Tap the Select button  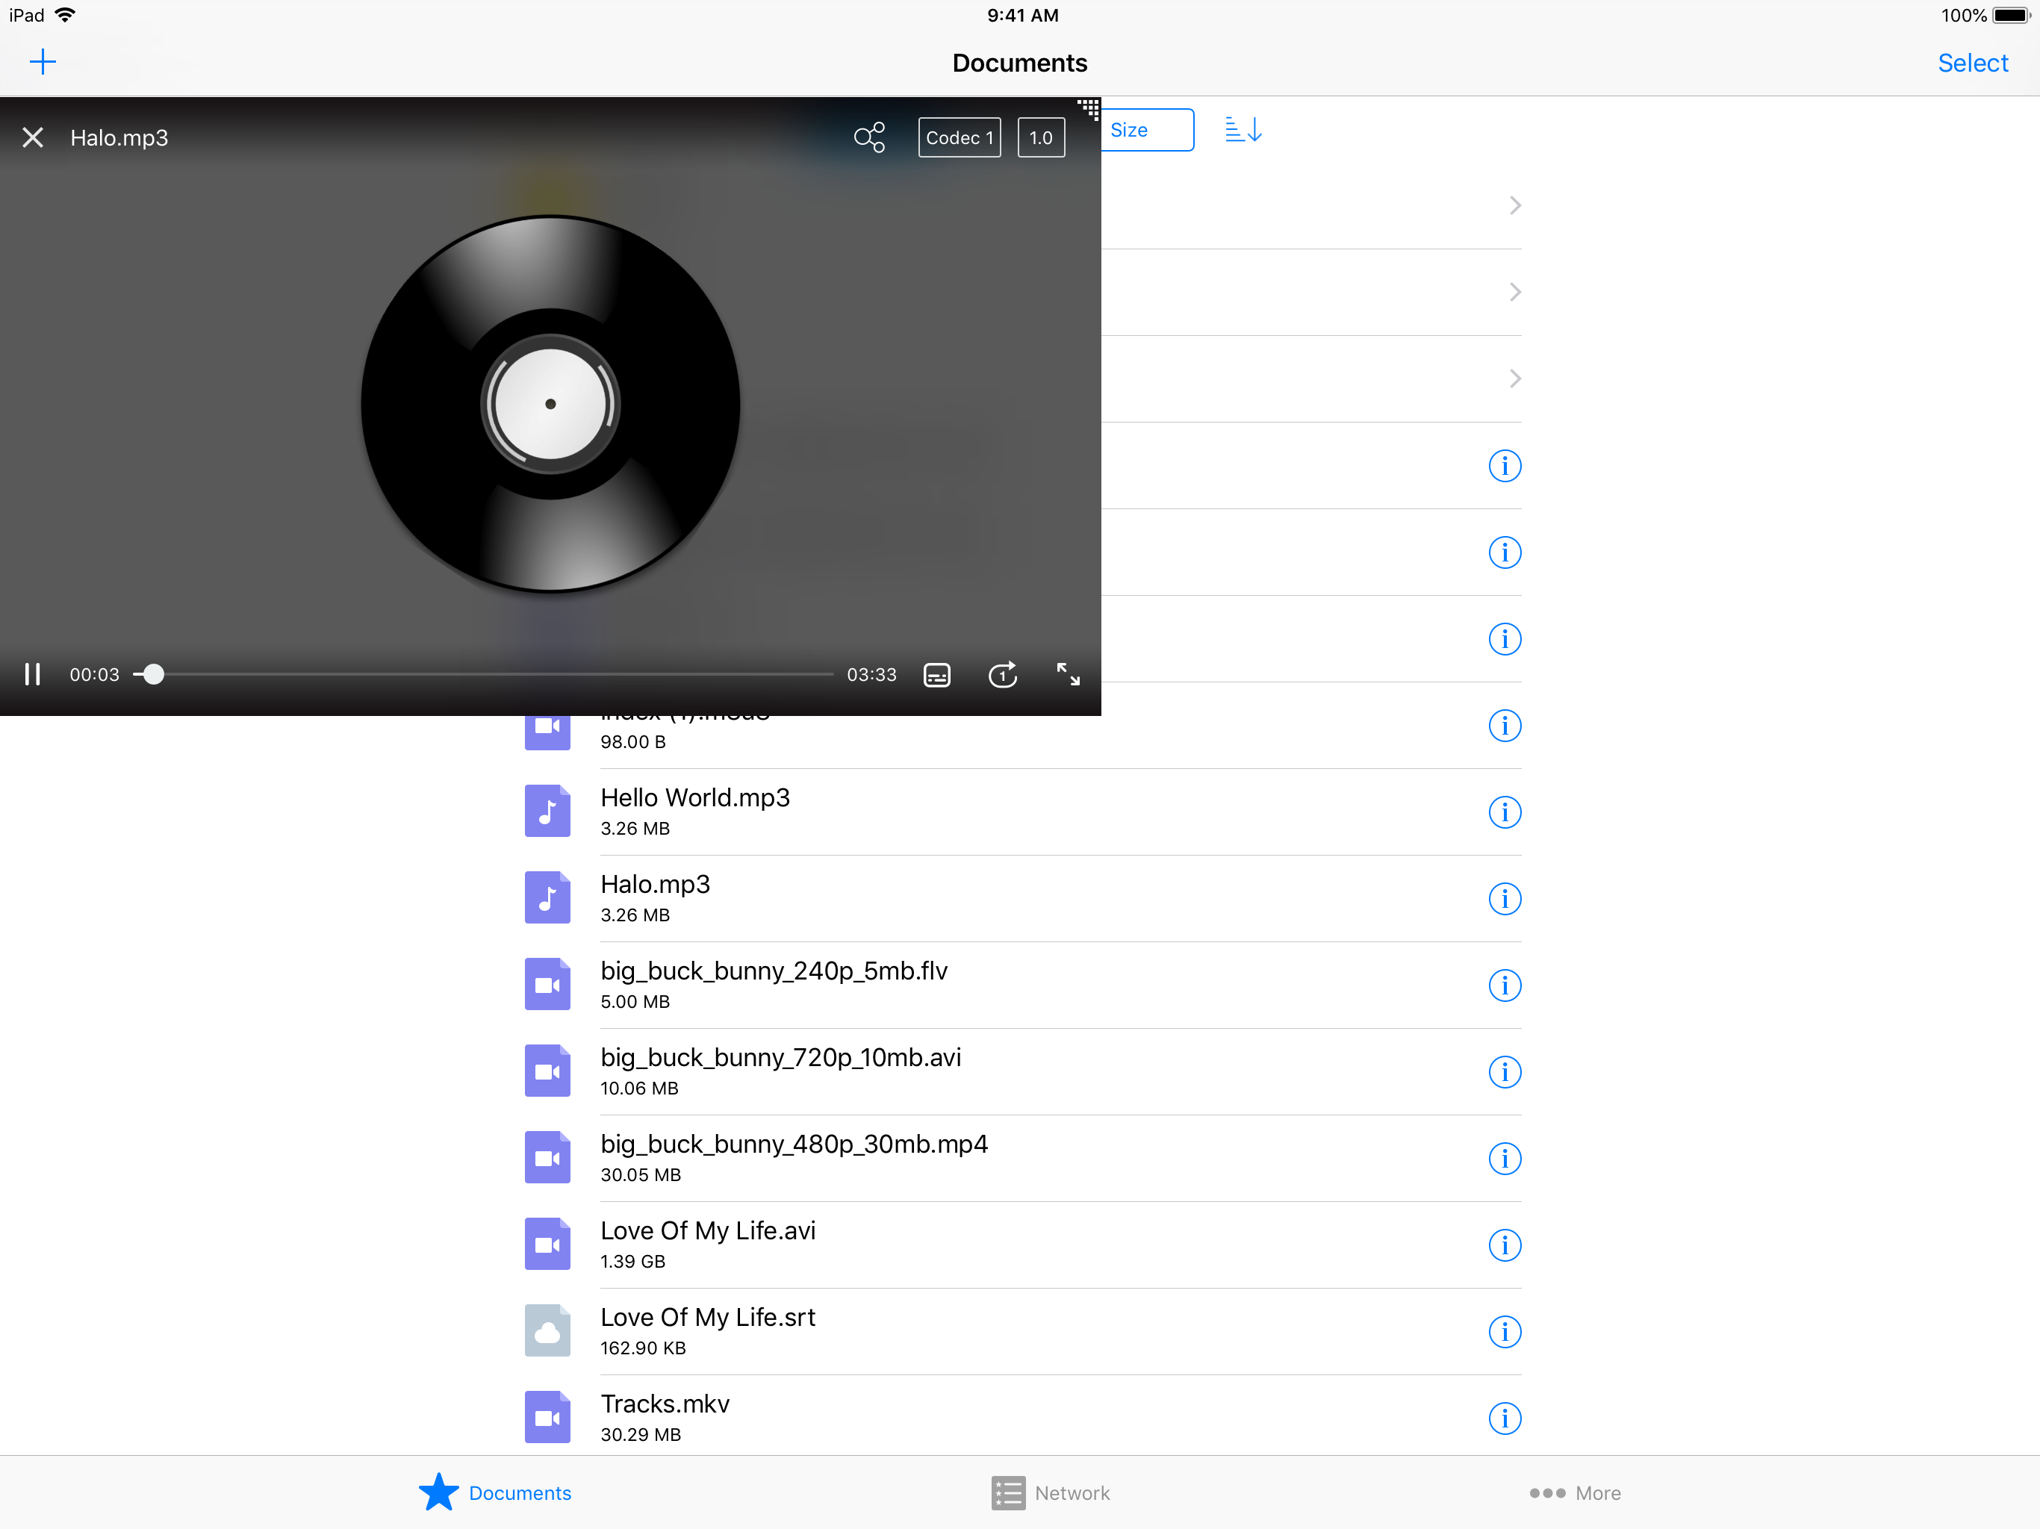pos(1972,63)
